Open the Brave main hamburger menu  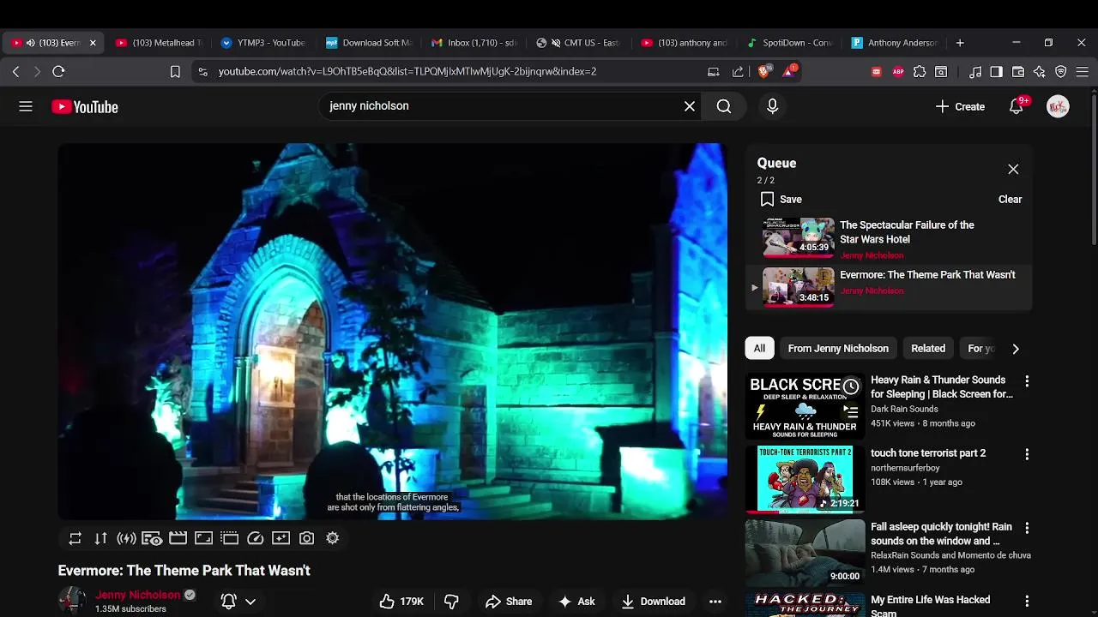click(x=1083, y=72)
